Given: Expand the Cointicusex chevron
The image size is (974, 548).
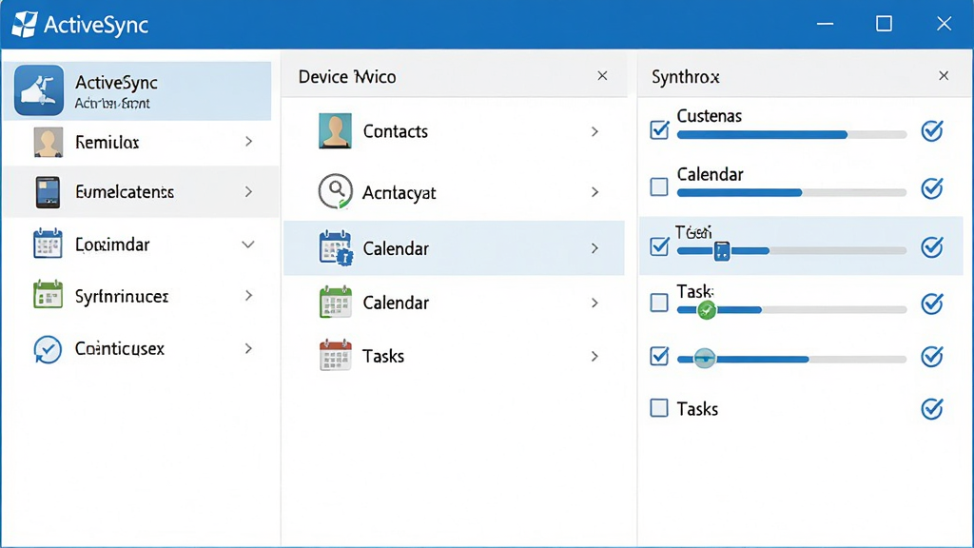Looking at the screenshot, I should [x=248, y=348].
